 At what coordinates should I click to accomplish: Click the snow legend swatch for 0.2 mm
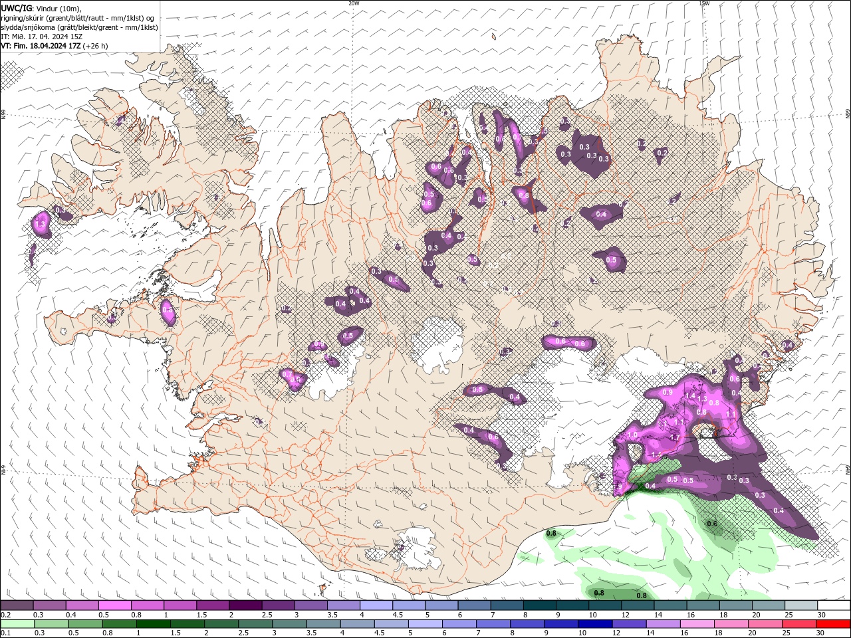[17, 605]
